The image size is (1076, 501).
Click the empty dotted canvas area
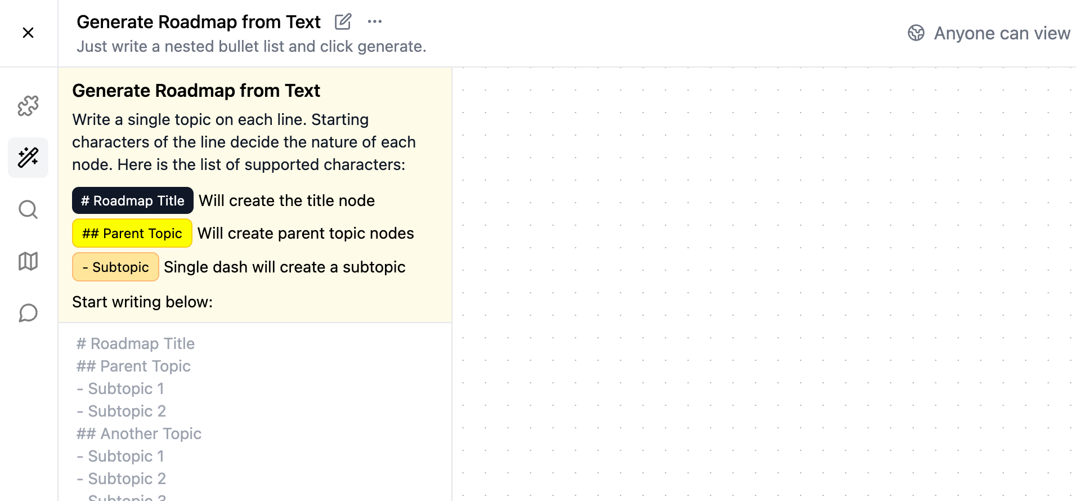pos(760,281)
